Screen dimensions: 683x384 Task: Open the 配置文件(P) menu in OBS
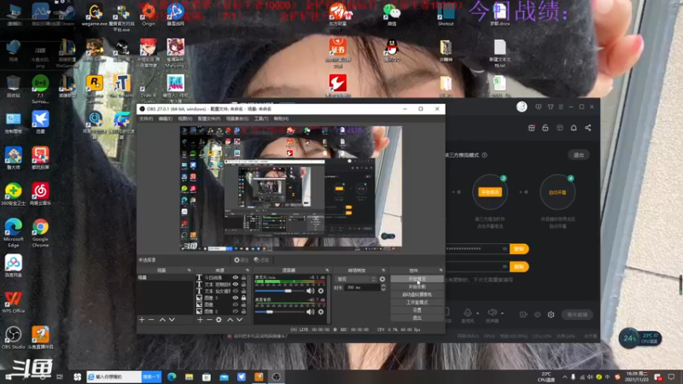pos(209,119)
